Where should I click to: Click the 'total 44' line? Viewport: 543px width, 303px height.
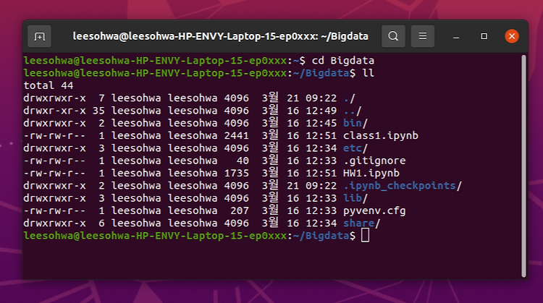coord(49,85)
